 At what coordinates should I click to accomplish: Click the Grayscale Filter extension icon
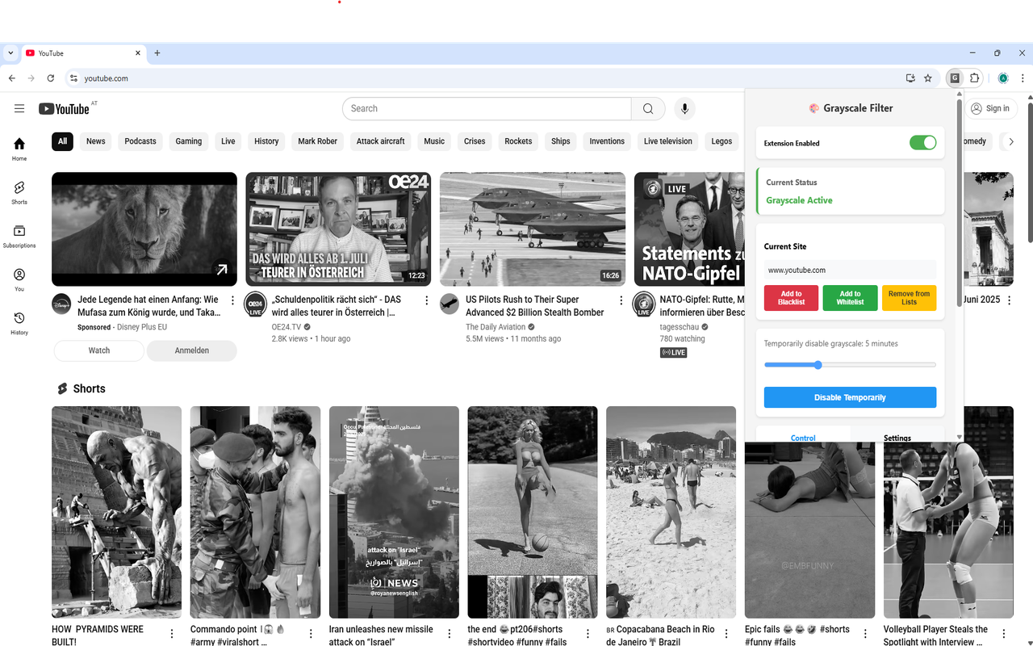tap(955, 78)
